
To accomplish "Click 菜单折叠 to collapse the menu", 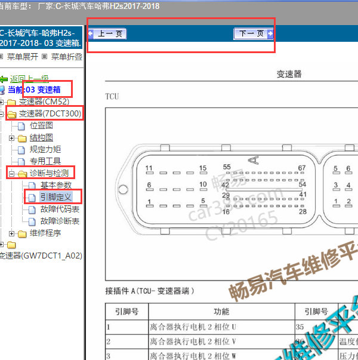I will click(67, 57).
